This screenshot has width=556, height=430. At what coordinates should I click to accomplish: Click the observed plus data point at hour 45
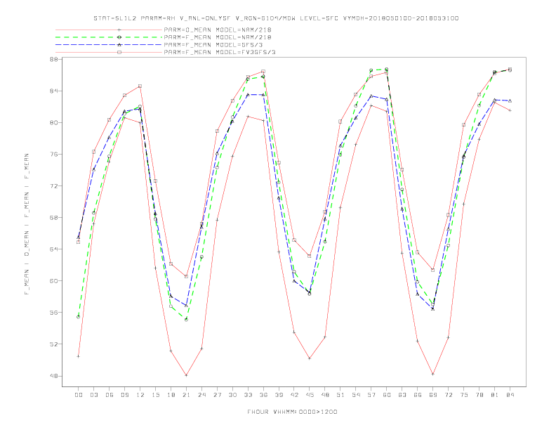click(310, 358)
